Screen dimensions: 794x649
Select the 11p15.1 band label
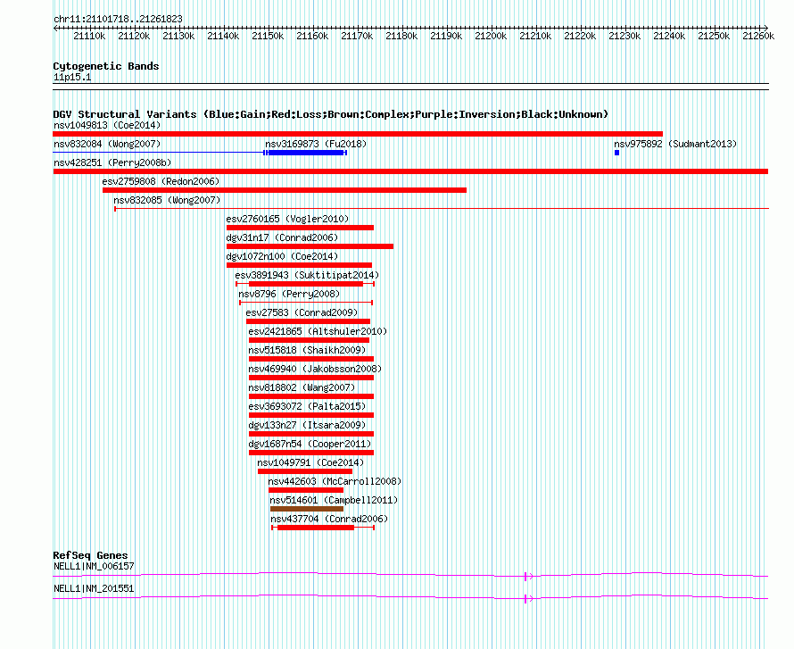pos(72,77)
